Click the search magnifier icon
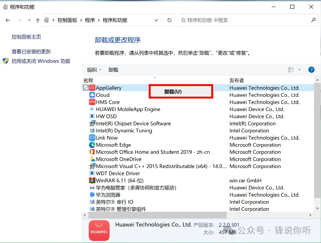Screen dimensions: 321x243 [313, 20]
